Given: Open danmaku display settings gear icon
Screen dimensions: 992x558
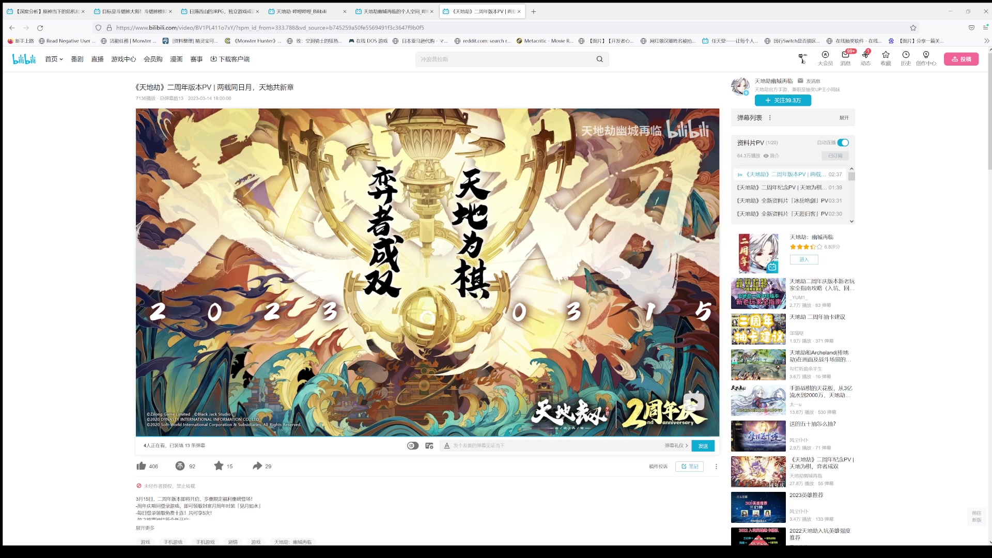Looking at the screenshot, I should 429,445.
